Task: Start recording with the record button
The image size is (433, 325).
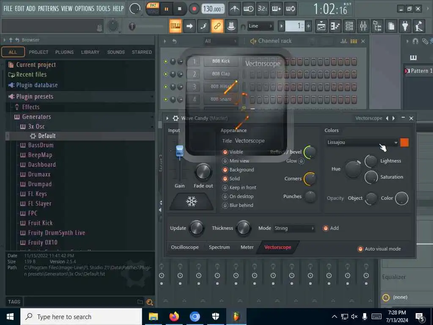Action: click(194, 9)
